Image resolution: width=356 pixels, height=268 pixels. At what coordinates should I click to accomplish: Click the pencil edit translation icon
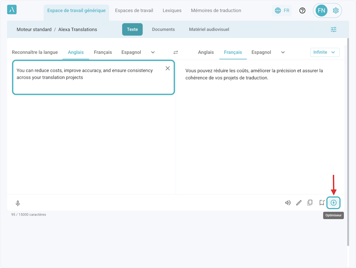click(x=299, y=203)
